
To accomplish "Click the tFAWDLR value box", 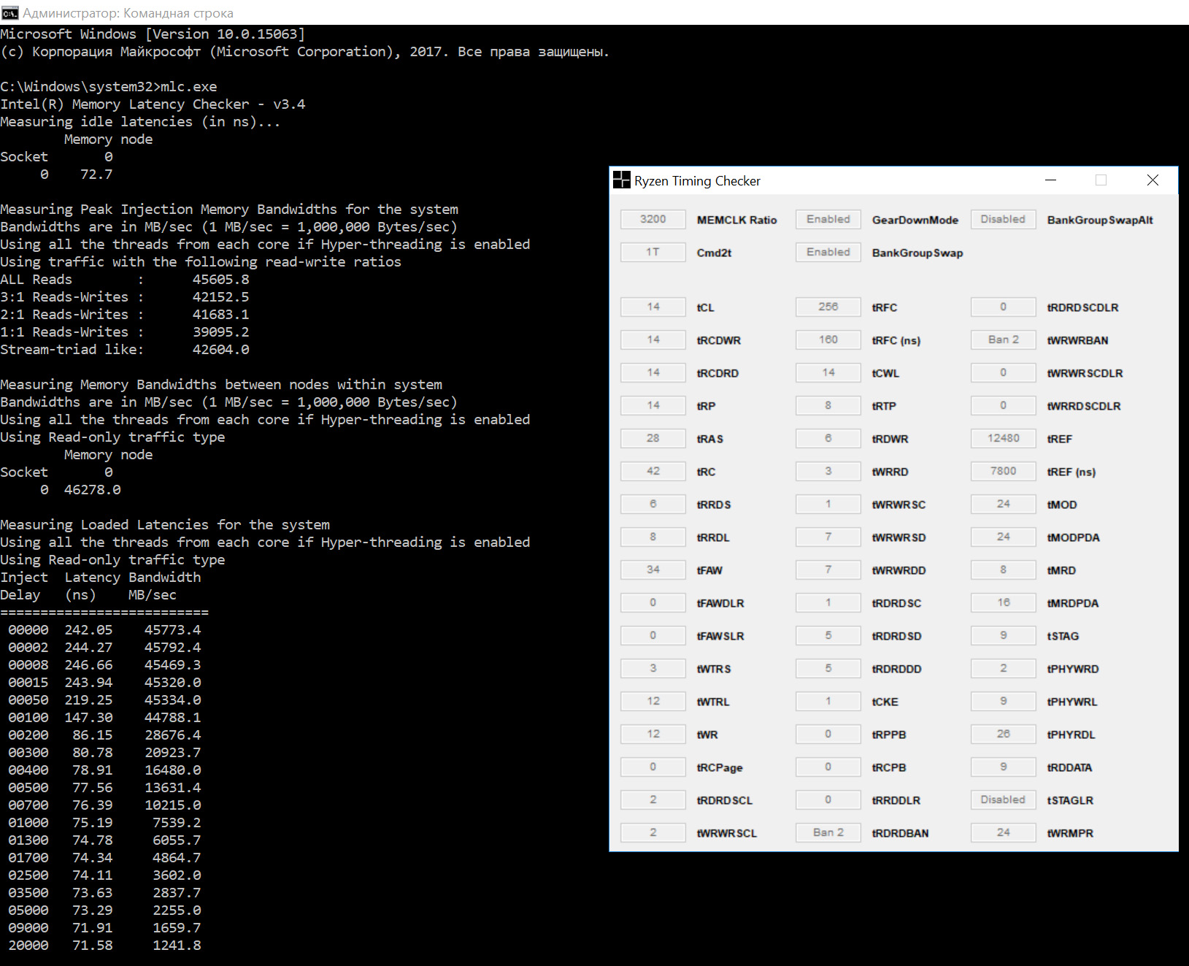I will 653,602.
